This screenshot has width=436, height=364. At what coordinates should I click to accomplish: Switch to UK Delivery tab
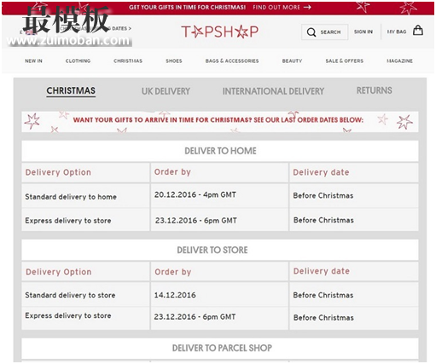click(x=166, y=91)
